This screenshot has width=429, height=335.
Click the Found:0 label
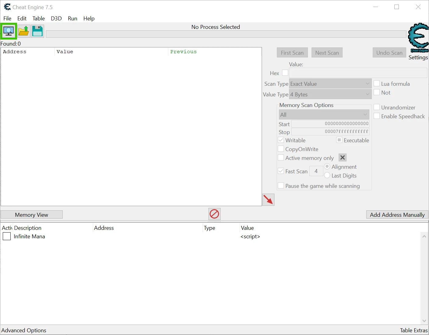pos(11,43)
